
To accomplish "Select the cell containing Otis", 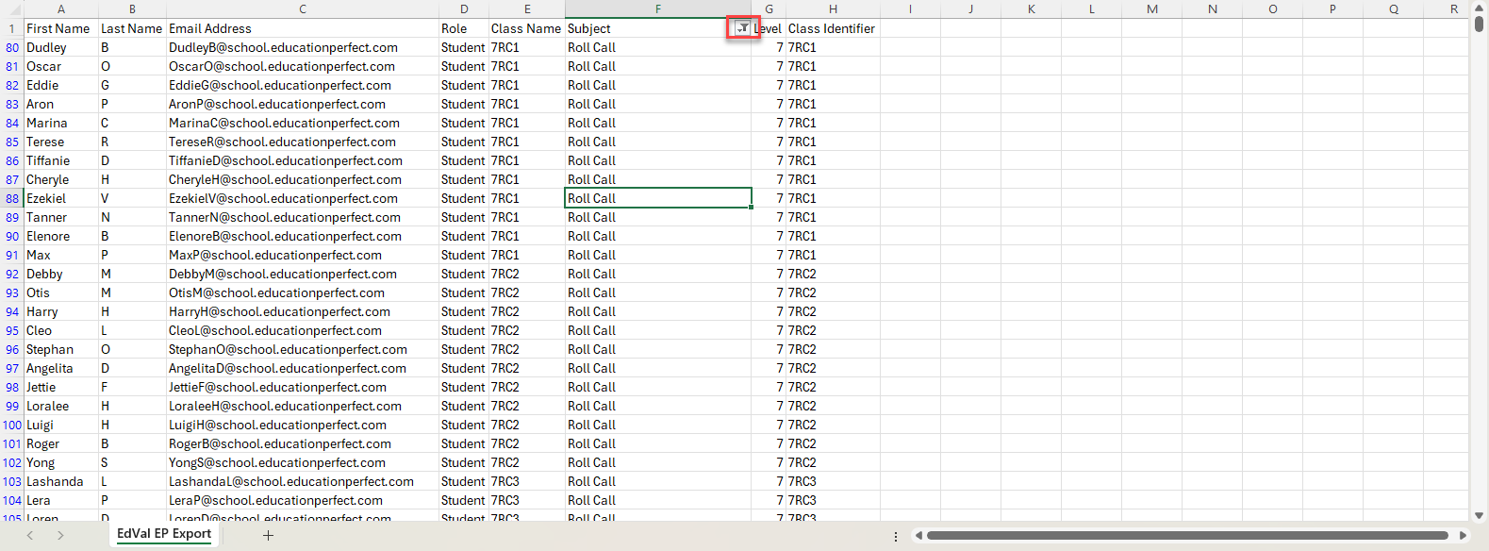I will coord(61,292).
